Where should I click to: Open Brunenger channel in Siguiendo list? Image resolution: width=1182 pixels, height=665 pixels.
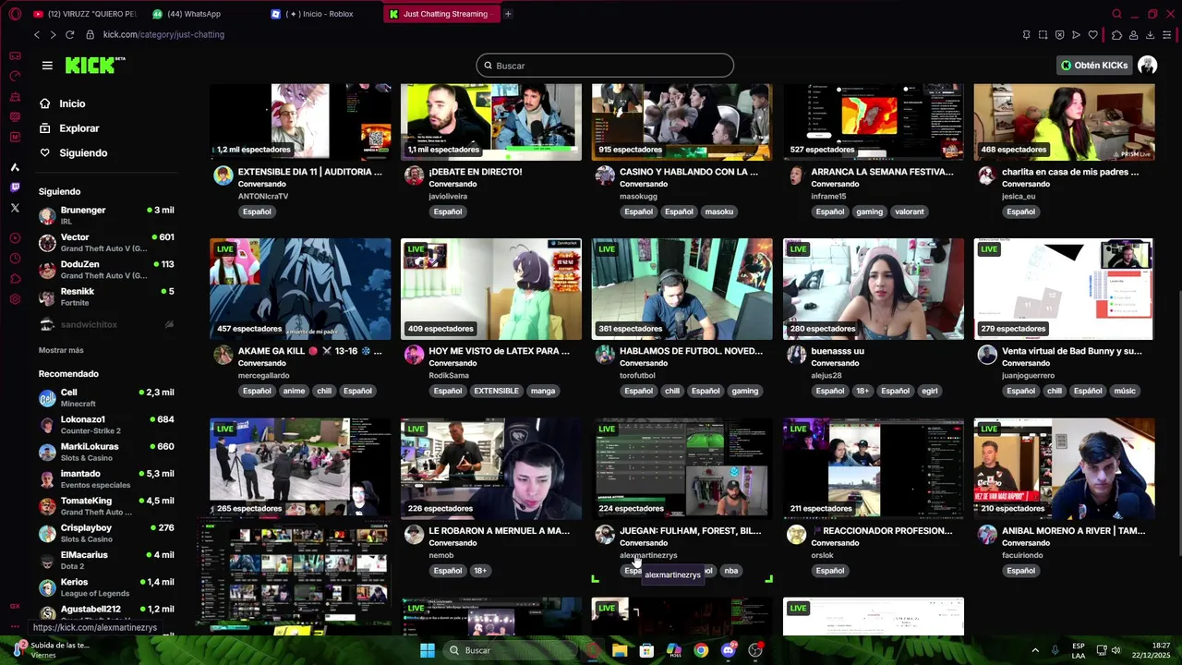click(x=106, y=215)
